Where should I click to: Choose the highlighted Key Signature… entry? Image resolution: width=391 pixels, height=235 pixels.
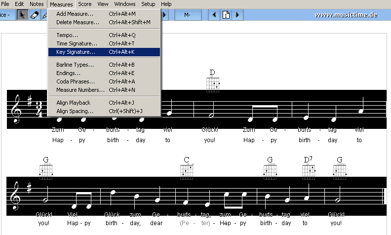pyautogui.click(x=104, y=52)
